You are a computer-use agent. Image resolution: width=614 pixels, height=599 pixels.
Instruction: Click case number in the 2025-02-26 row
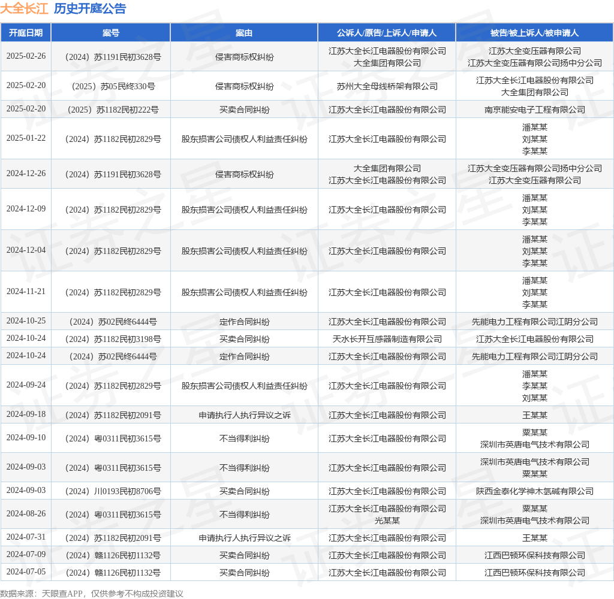pyautogui.click(x=113, y=57)
